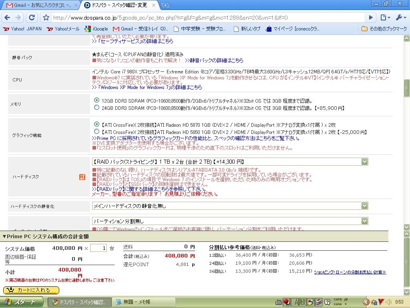Go back with the browser back arrow

pos(7,18)
